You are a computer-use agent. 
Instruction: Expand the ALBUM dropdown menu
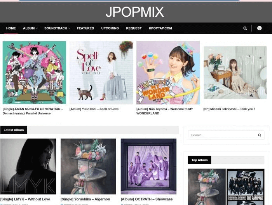coord(30,28)
